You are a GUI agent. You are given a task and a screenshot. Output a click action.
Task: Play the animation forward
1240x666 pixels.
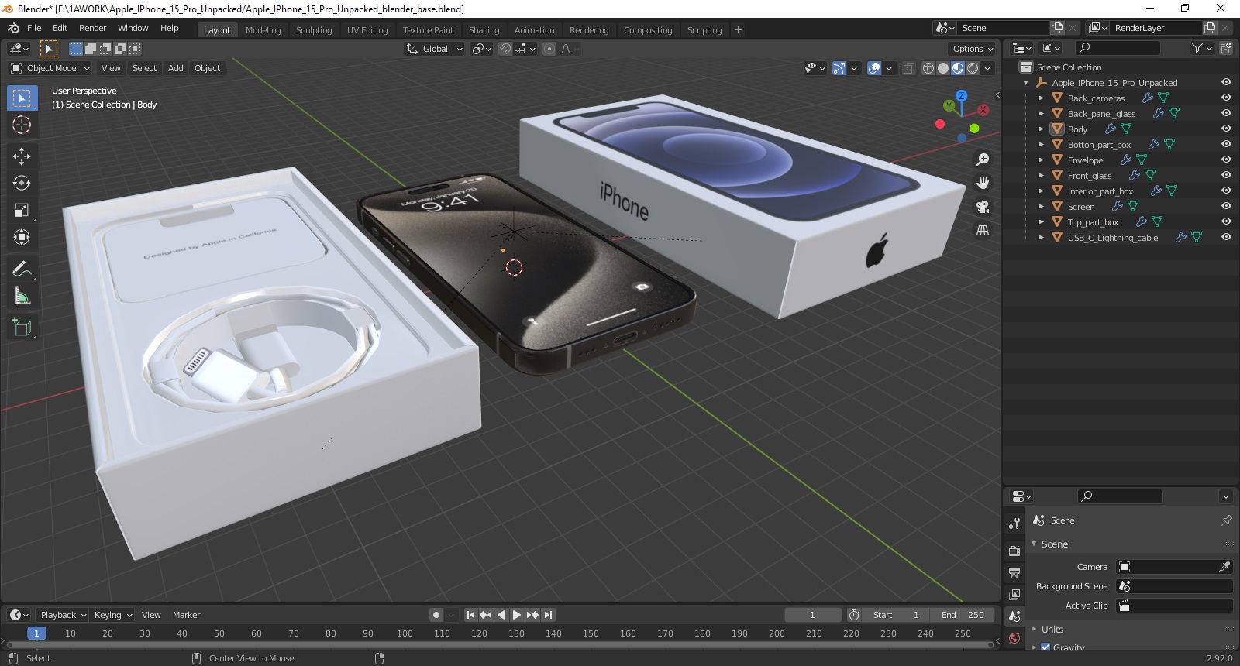pos(517,615)
